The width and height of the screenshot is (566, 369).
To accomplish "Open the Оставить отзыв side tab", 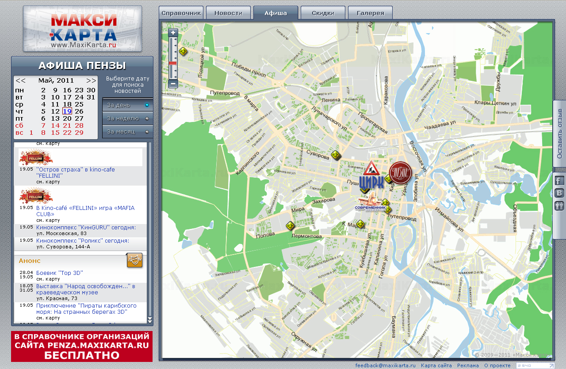I will (x=559, y=133).
